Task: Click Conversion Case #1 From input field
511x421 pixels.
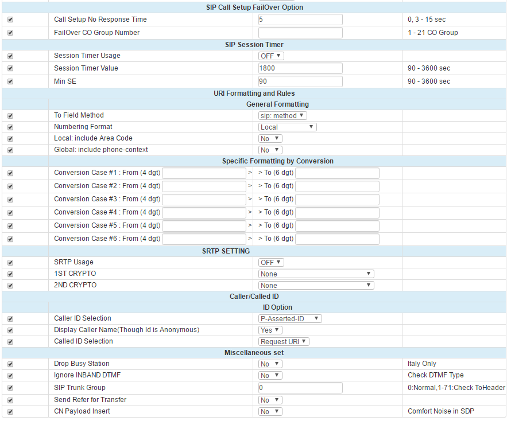Action: [204, 173]
